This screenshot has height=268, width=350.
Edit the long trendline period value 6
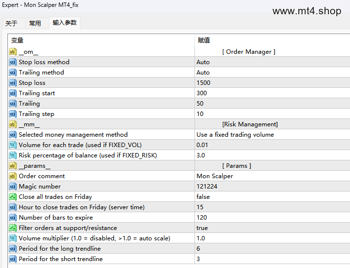tap(272, 249)
